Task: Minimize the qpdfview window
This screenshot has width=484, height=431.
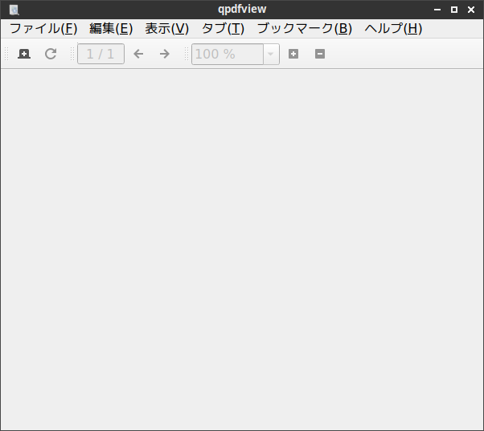Action: point(437,10)
